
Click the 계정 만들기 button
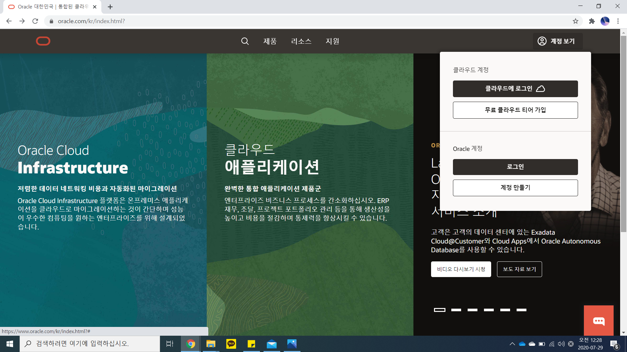515,188
